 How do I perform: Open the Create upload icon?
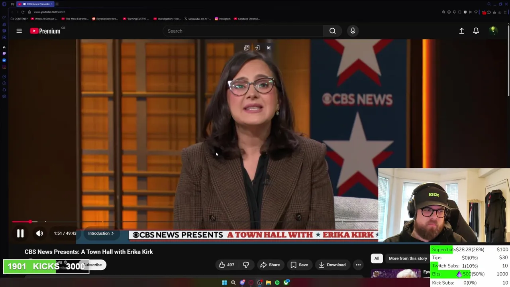pyautogui.click(x=461, y=31)
